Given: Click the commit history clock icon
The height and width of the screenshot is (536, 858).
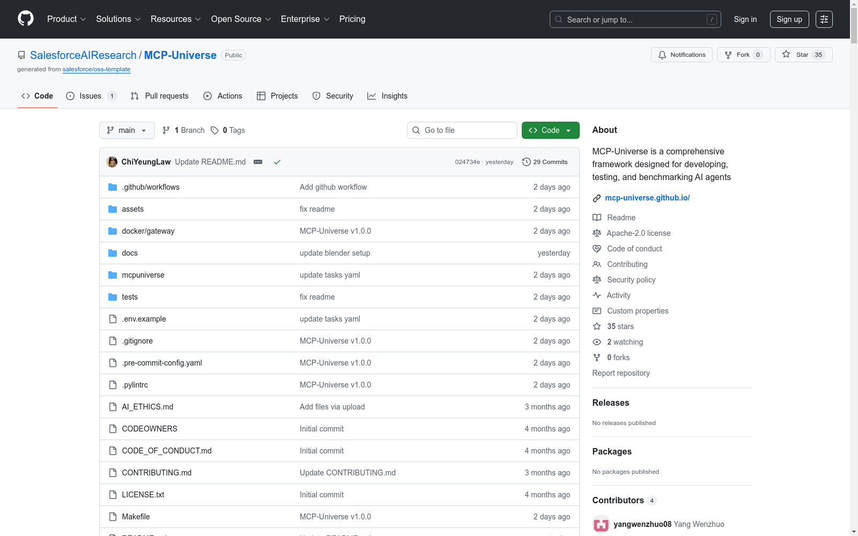Looking at the screenshot, I should (x=527, y=162).
